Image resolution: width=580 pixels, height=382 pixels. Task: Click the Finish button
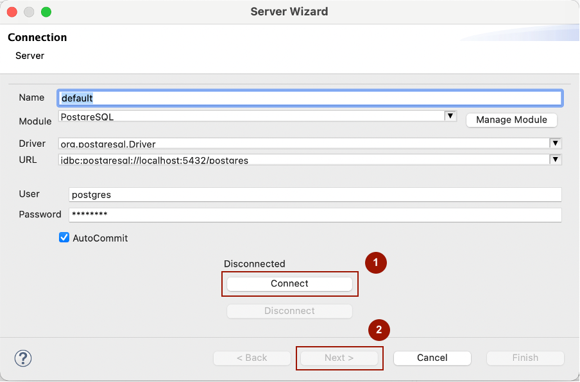(x=525, y=358)
